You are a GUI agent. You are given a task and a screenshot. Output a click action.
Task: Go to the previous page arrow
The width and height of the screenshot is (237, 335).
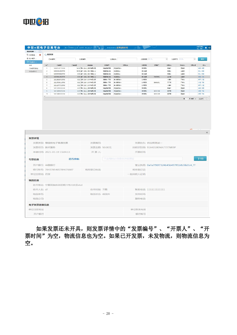pyautogui.click(x=205, y=99)
